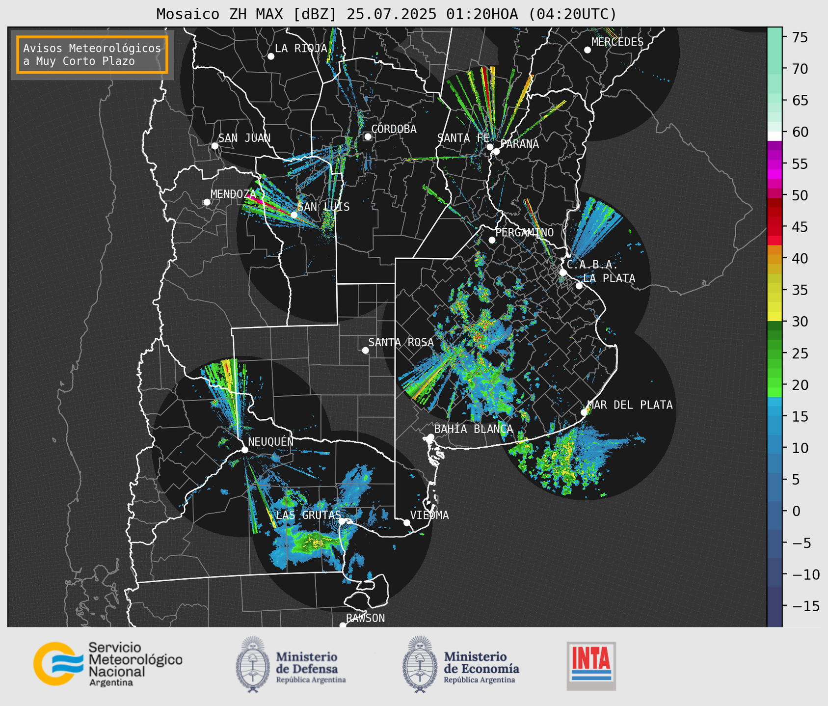Click the SANTA ROSA map label

click(x=401, y=342)
